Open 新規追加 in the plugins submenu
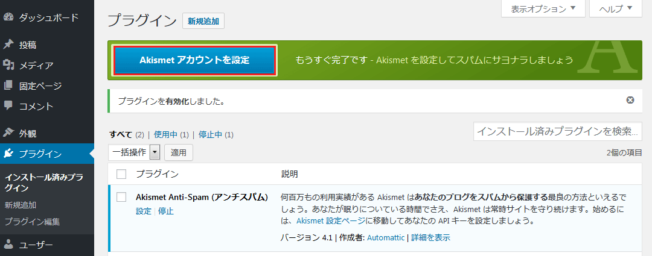652x256 pixels. click(20, 205)
